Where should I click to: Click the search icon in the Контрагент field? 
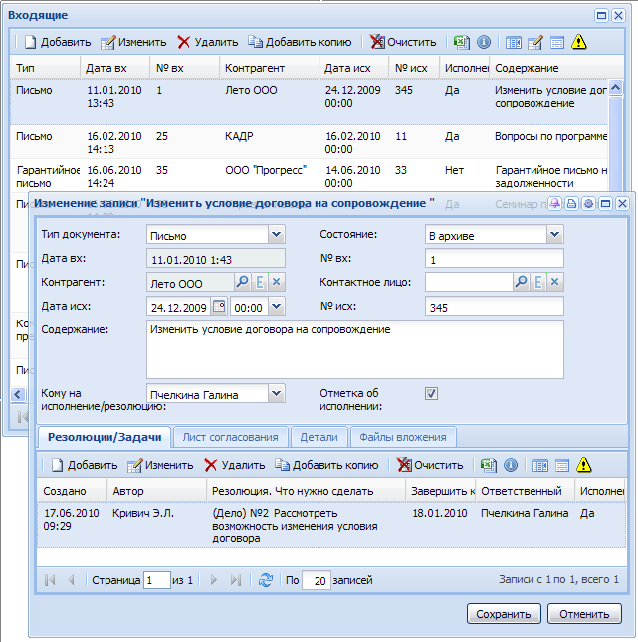point(242,283)
